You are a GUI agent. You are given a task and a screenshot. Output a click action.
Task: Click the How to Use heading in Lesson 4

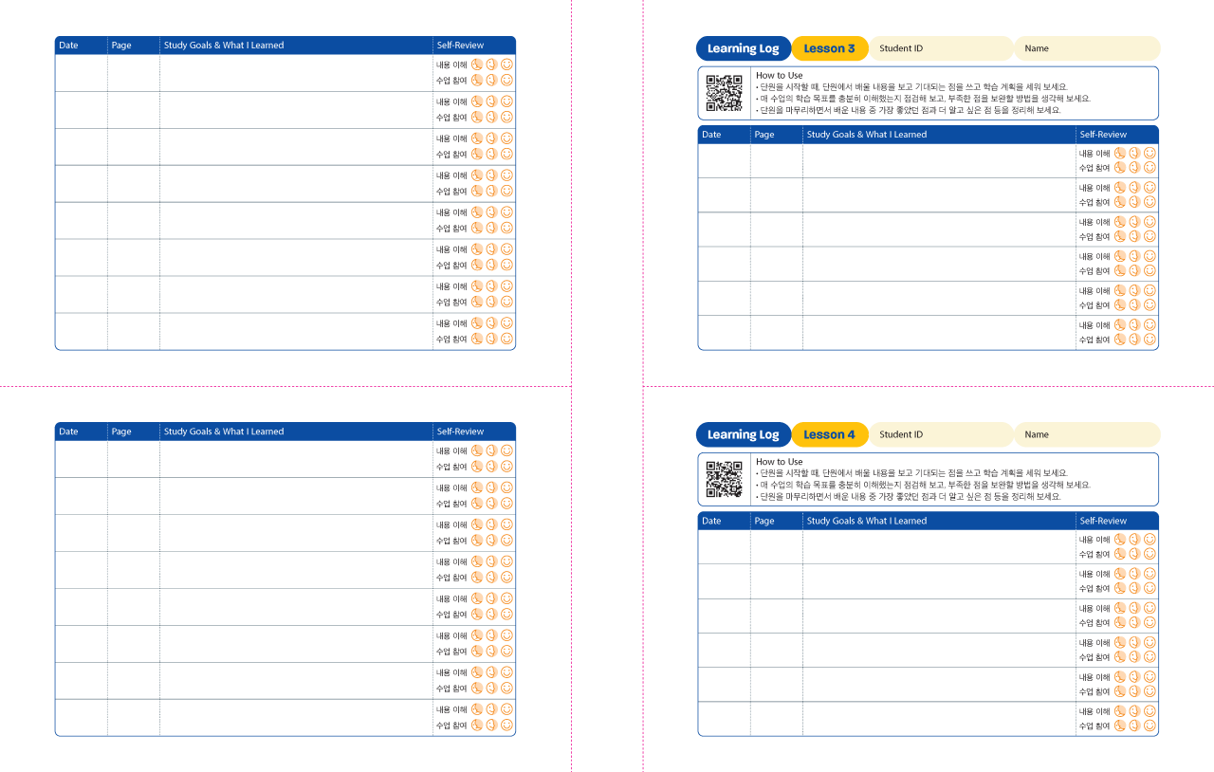point(779,462)
